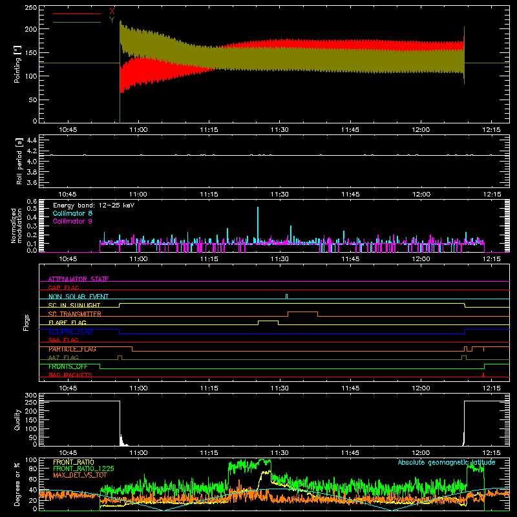Click the SAA_FLAG label

[x=63, y=340]
